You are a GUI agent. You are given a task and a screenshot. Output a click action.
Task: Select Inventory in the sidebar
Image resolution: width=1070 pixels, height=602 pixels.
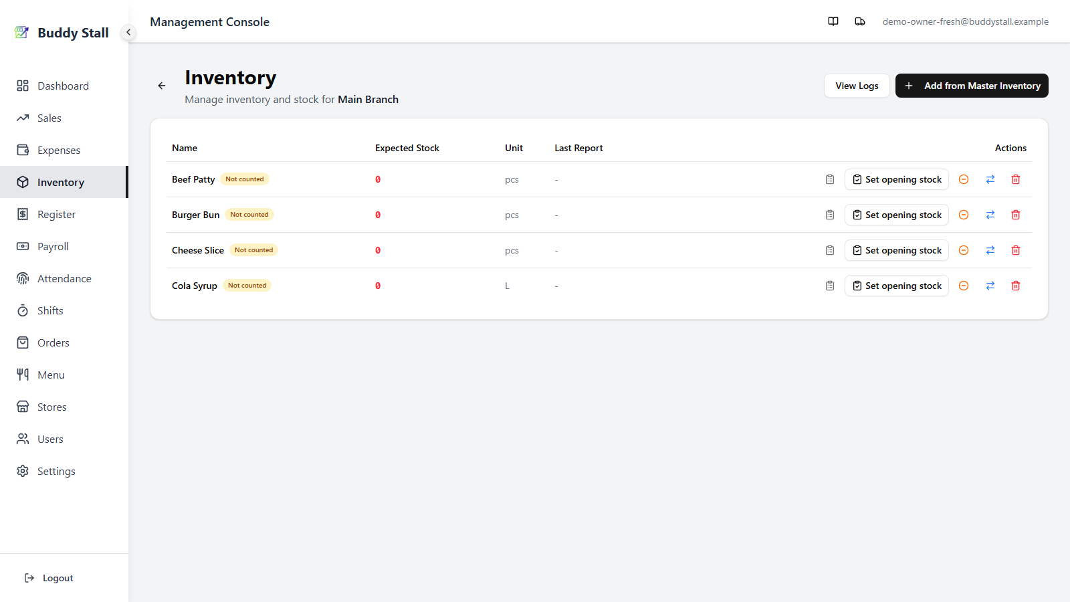click(x=63, y=182)
